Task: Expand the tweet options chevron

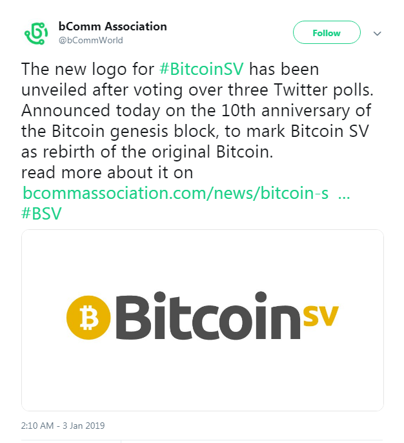Action: pos(378,33)
